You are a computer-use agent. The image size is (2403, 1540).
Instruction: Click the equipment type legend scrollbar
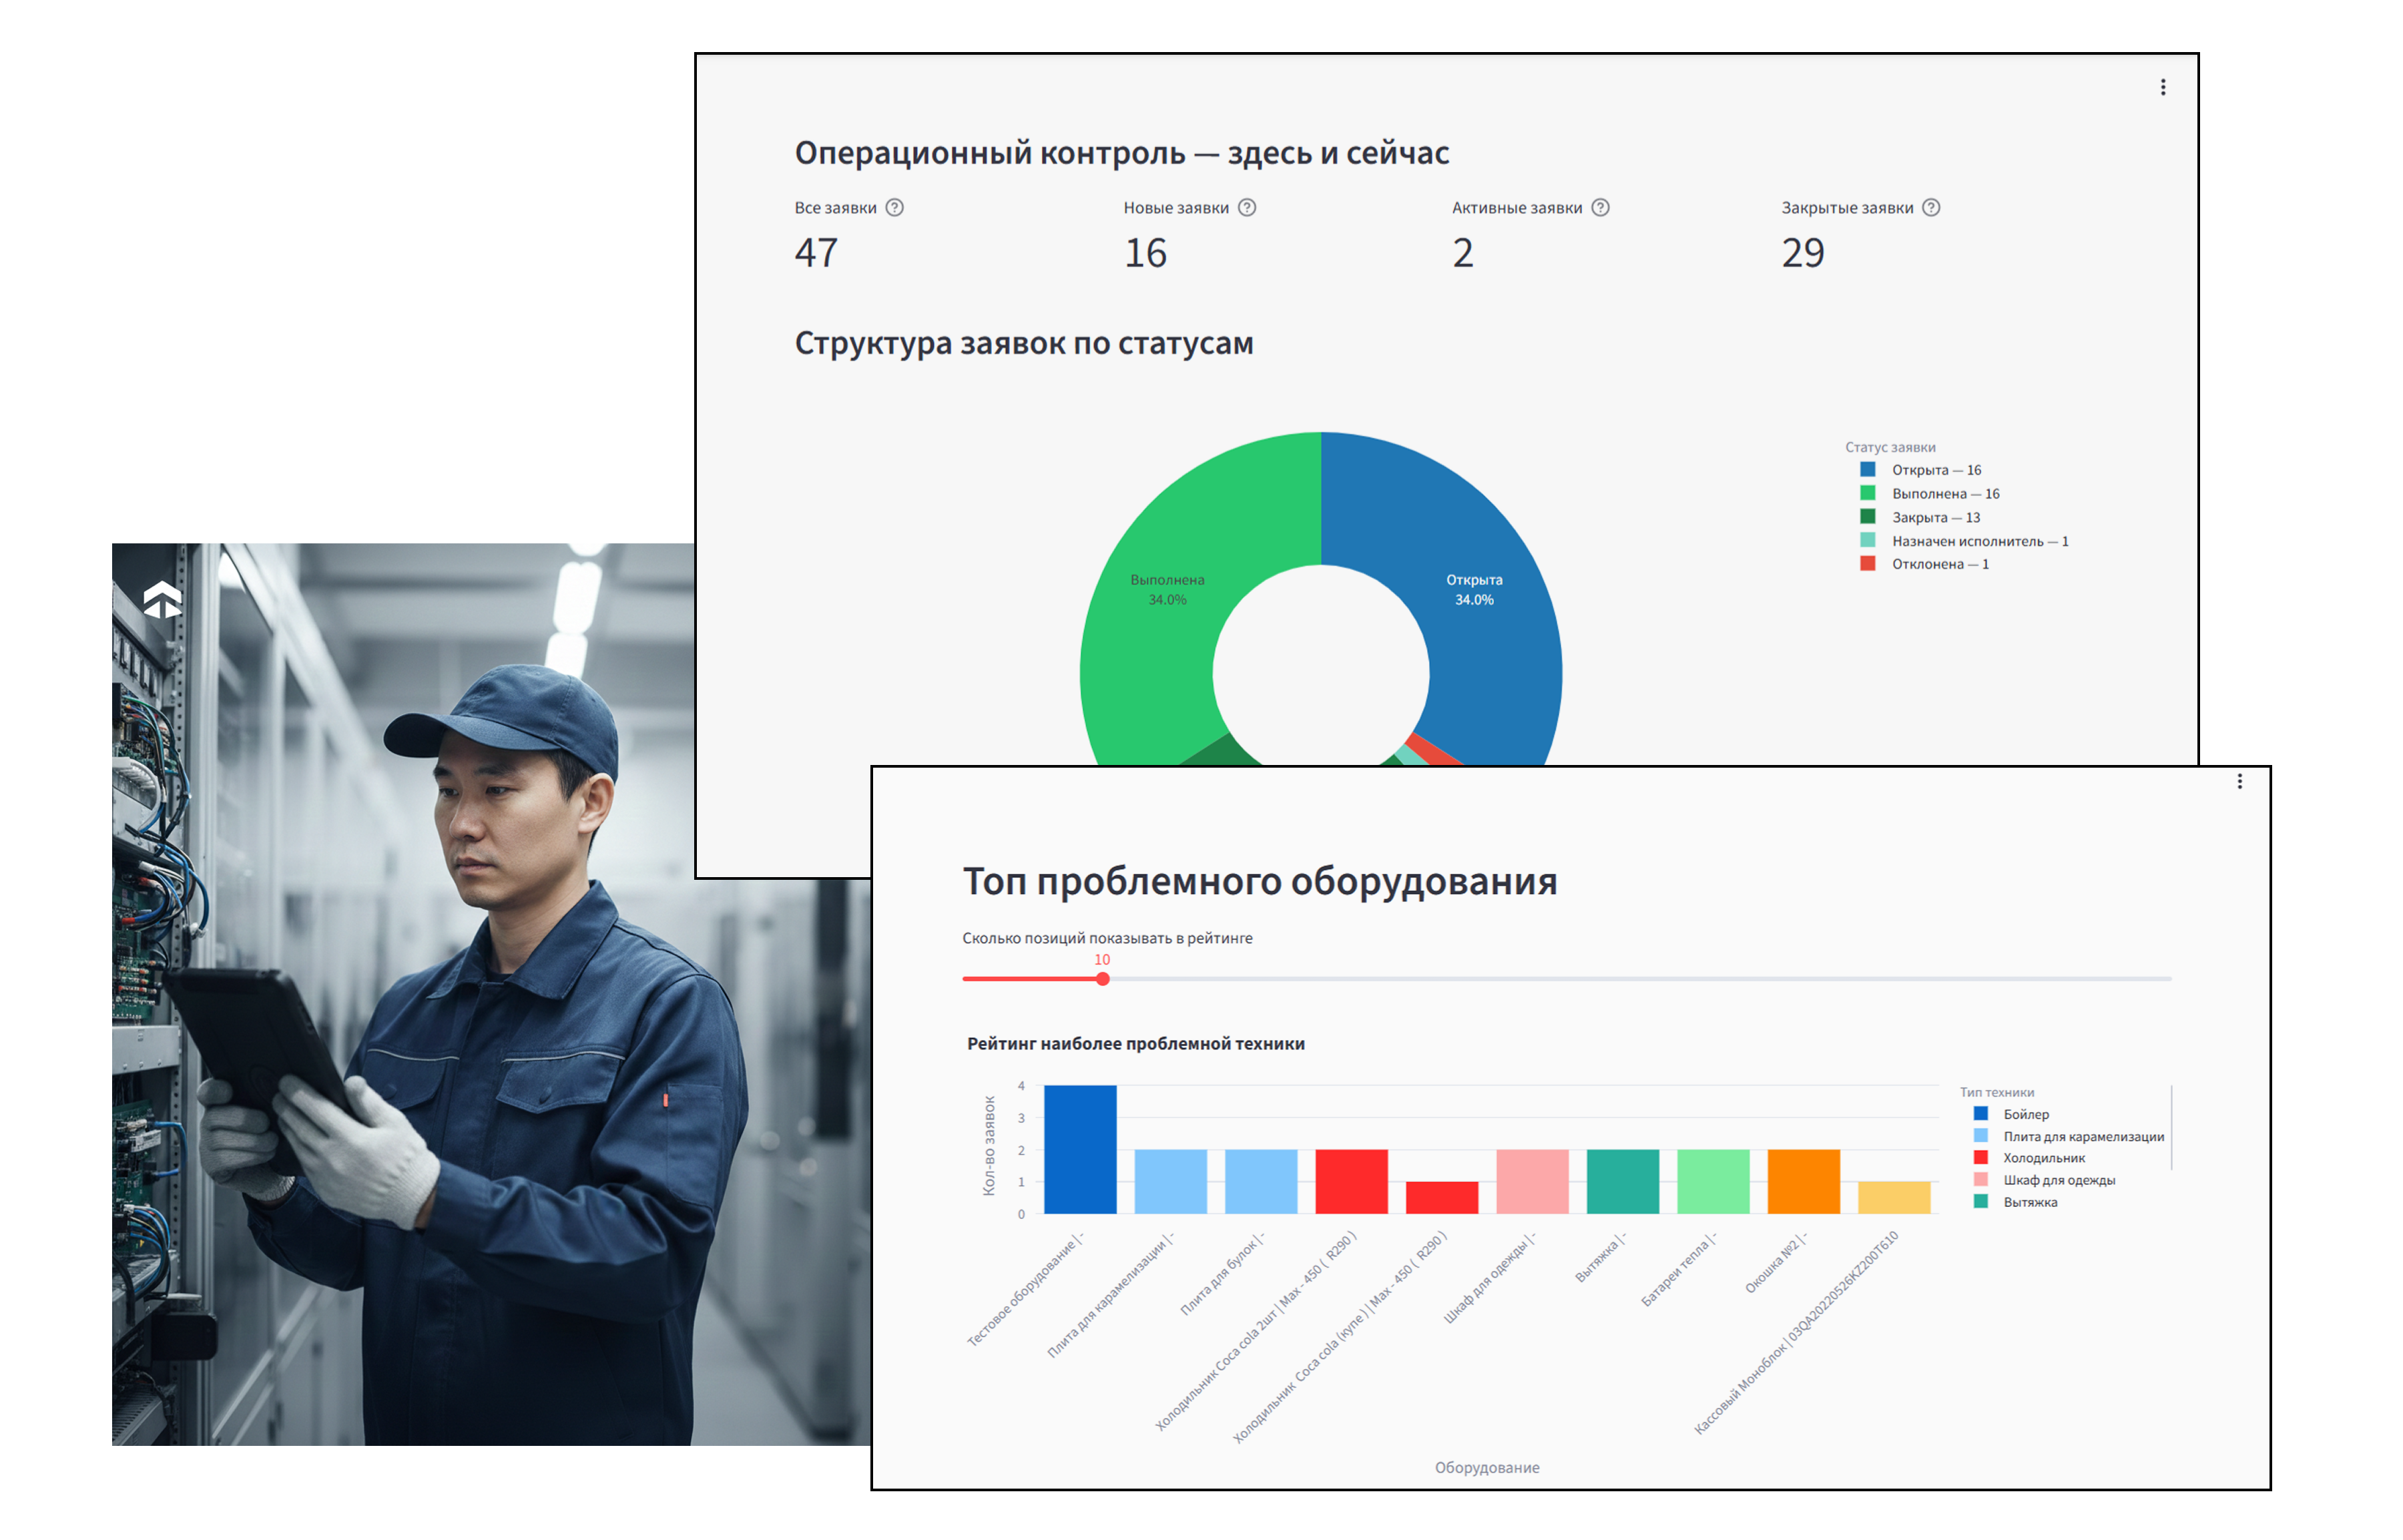coord(2171,1127)
